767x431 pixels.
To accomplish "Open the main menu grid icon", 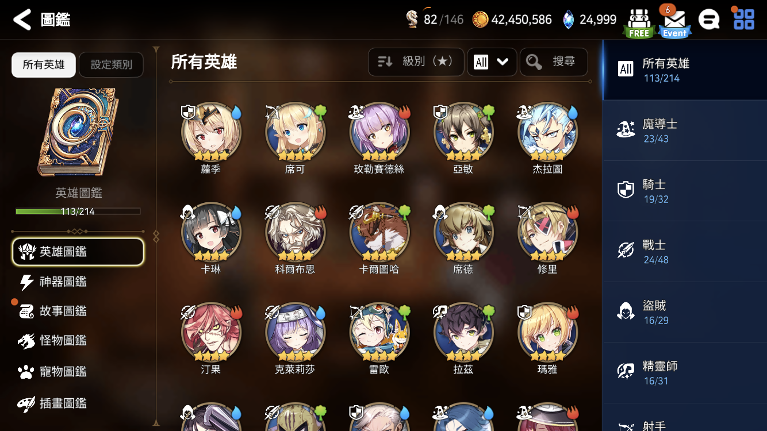I will click(743, 19).
